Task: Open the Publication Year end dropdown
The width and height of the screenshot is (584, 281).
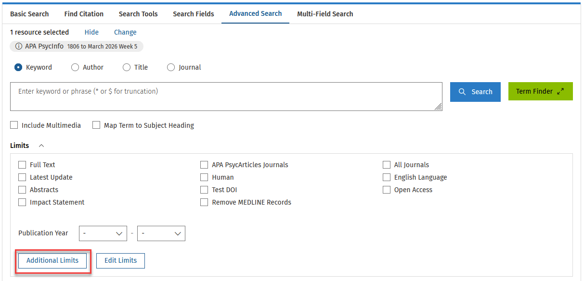Action: tap(161, 233)
